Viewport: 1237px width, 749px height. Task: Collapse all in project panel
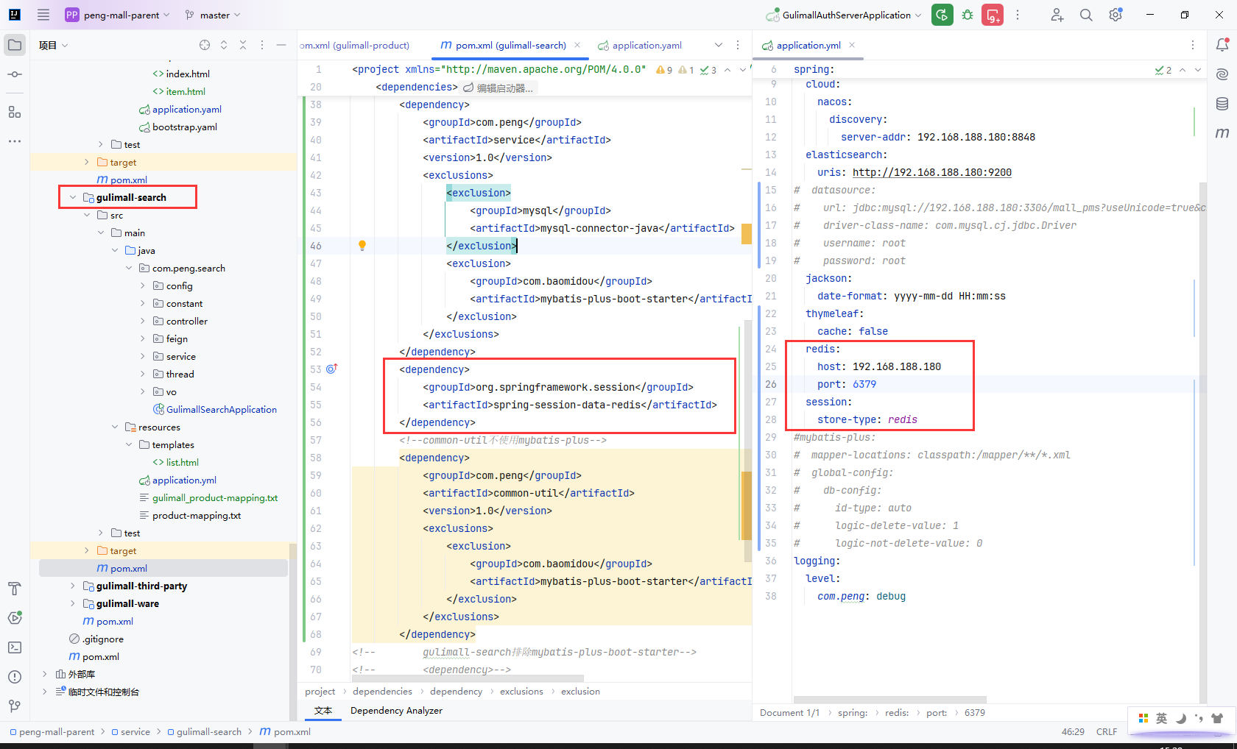(x=243, y=45)
